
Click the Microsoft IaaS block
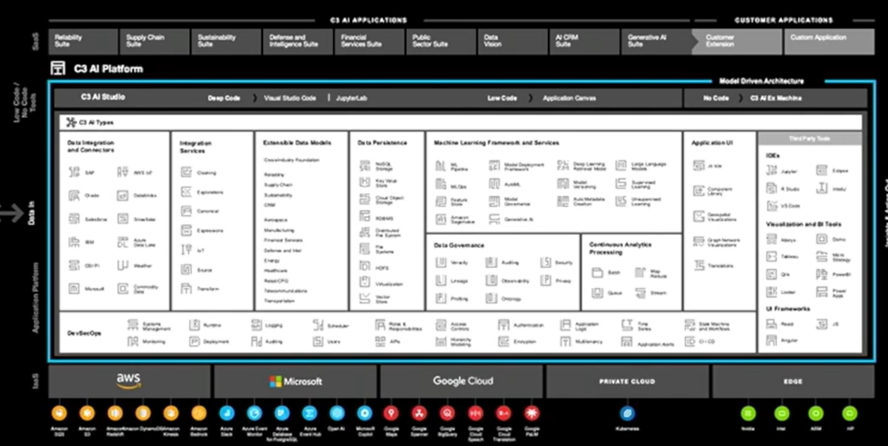pyautogui.click(x=295, y=382)
